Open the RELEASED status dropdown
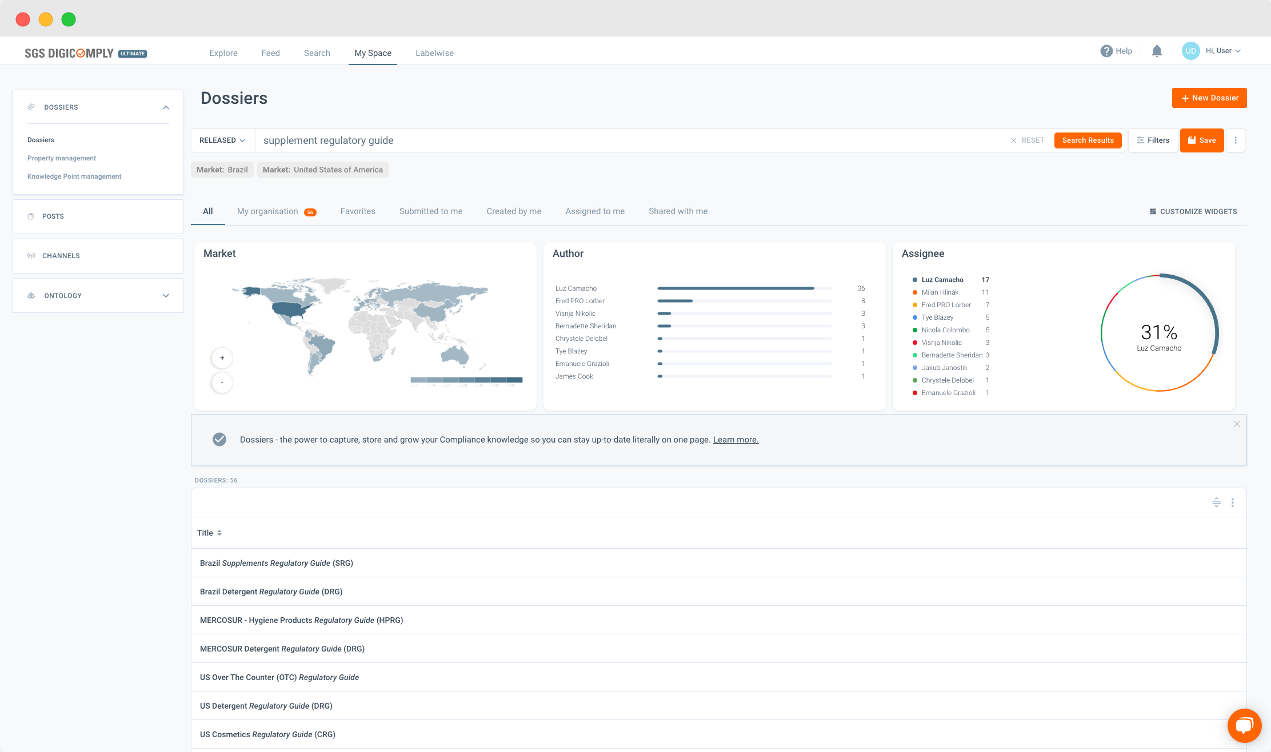 tap(222, 140)
